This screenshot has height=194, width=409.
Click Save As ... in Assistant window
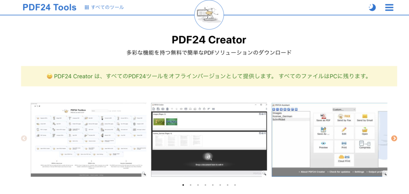pyautogui.click(x=323, y=133)
